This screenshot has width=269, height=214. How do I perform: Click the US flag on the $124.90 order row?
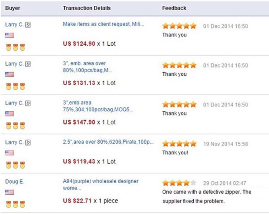click(x=10, y=35)
